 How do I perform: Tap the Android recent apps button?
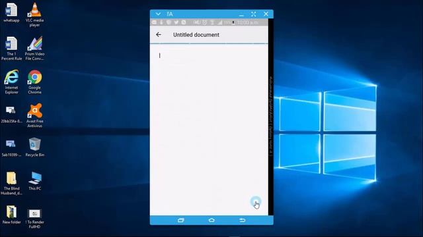181,220
